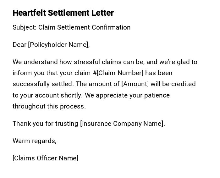
Task: Click the [Insurance Company Name] placeholder
Action: pyautogui.click(x=122, y=124)
